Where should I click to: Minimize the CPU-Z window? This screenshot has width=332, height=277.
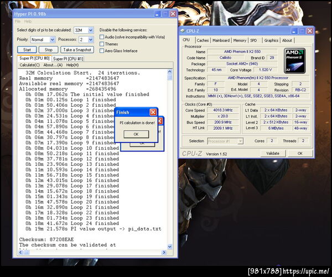pos(294,31)
